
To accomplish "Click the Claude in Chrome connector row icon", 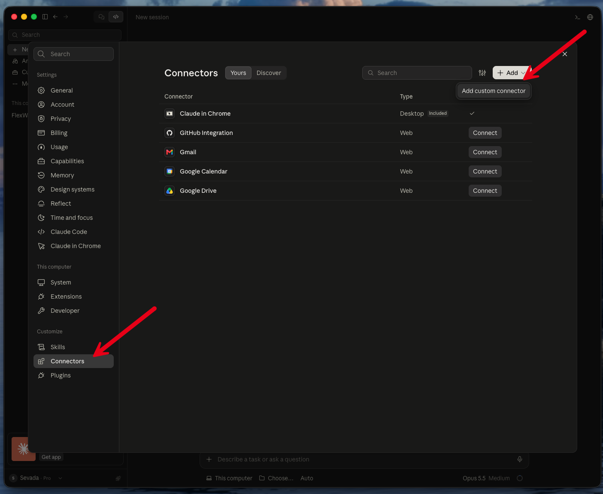I will coord(170,114).
